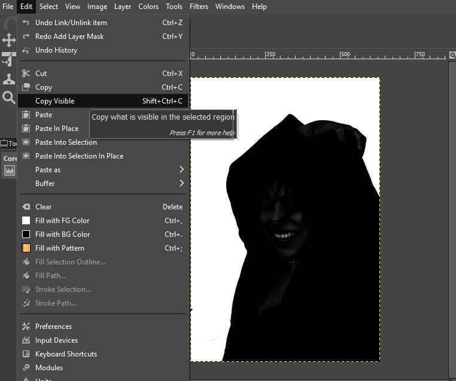Screen dimensions: 456x381
Task: Click the orange pattern swatch
Action: [x=26, y=248]
